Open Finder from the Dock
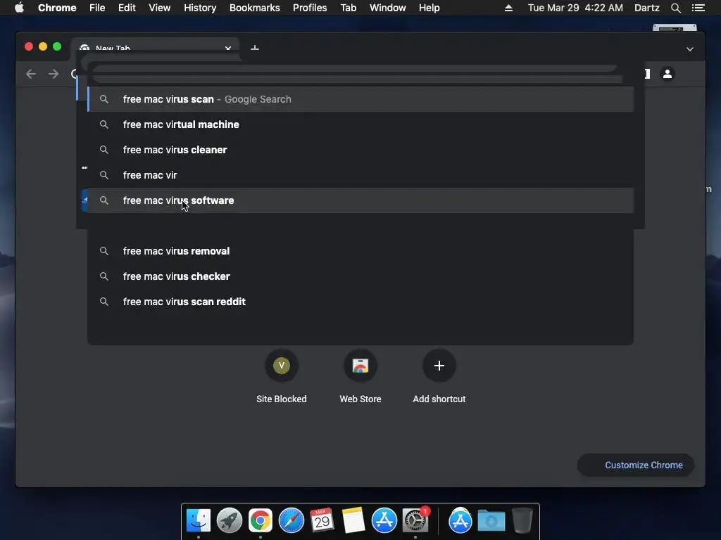 point(199,520)
